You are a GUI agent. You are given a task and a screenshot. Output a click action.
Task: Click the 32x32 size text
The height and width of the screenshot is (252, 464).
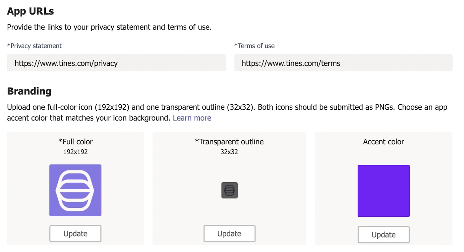(229, 152)
